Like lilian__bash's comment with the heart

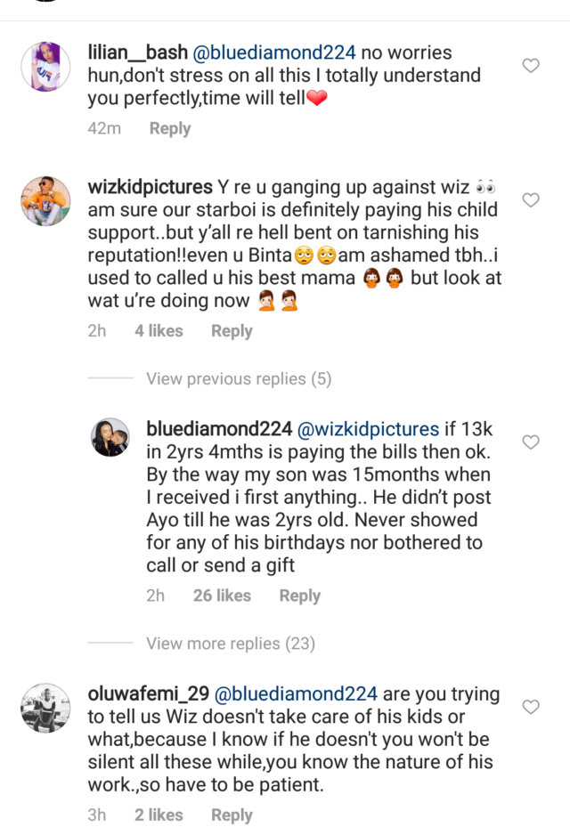pos(531,66)
